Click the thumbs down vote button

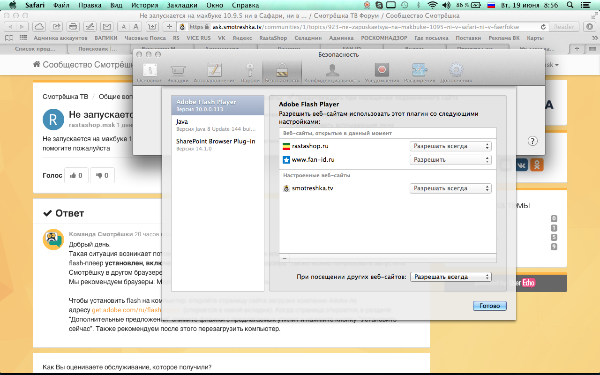(x=102, y=175)
